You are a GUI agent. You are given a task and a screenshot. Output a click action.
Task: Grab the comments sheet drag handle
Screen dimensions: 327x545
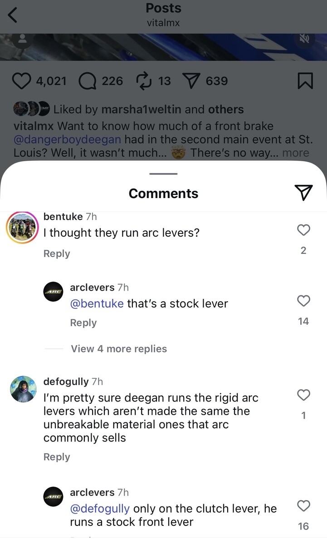point(163,173)
